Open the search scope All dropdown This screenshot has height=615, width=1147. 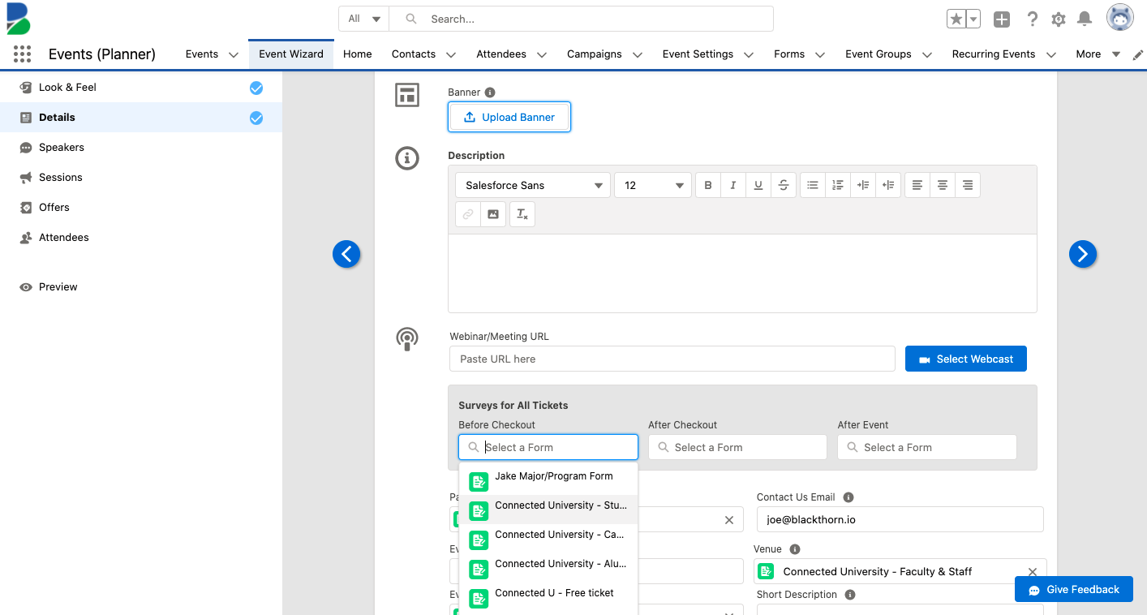364,19
